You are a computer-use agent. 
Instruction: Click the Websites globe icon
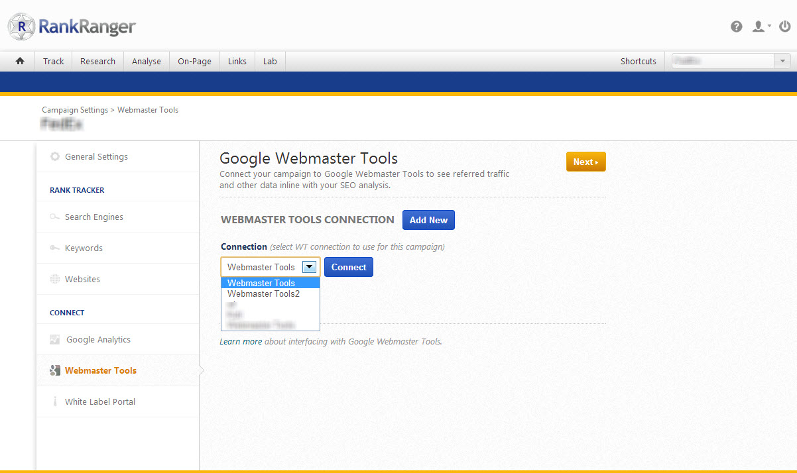[55, 280]
